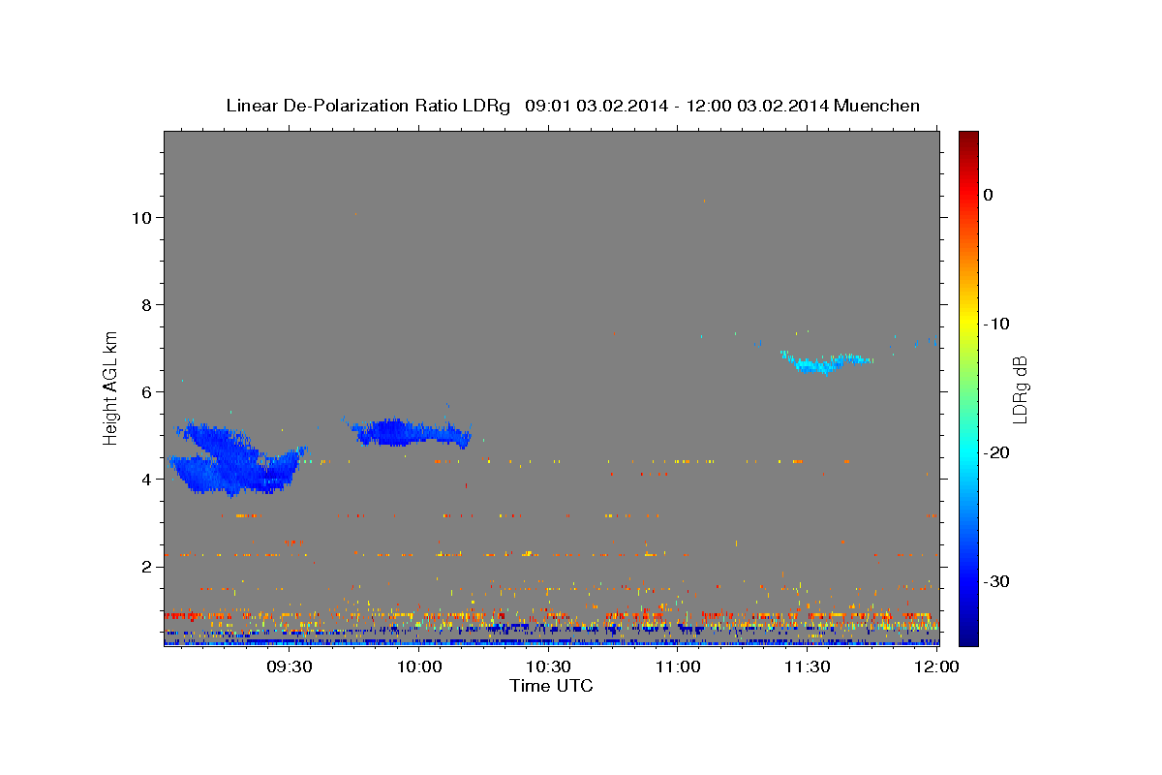Image resolution: width=1162 pixels, height=775 pixels.
Task: Click the '10:30' time tick label
Action: [x=548, y=667]
